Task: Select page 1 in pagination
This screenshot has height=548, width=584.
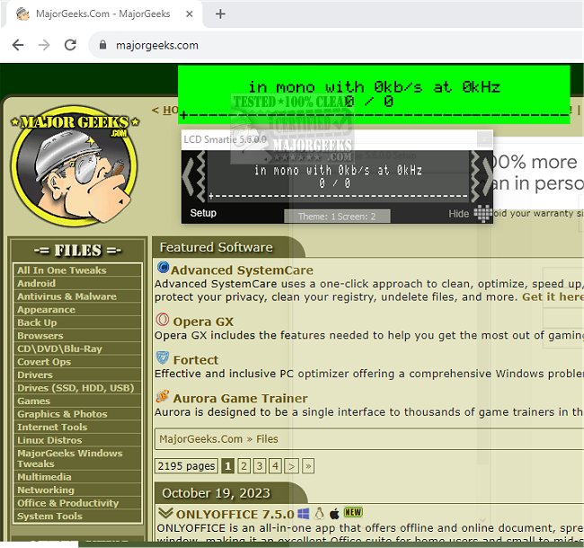Action: coord(227,465)
